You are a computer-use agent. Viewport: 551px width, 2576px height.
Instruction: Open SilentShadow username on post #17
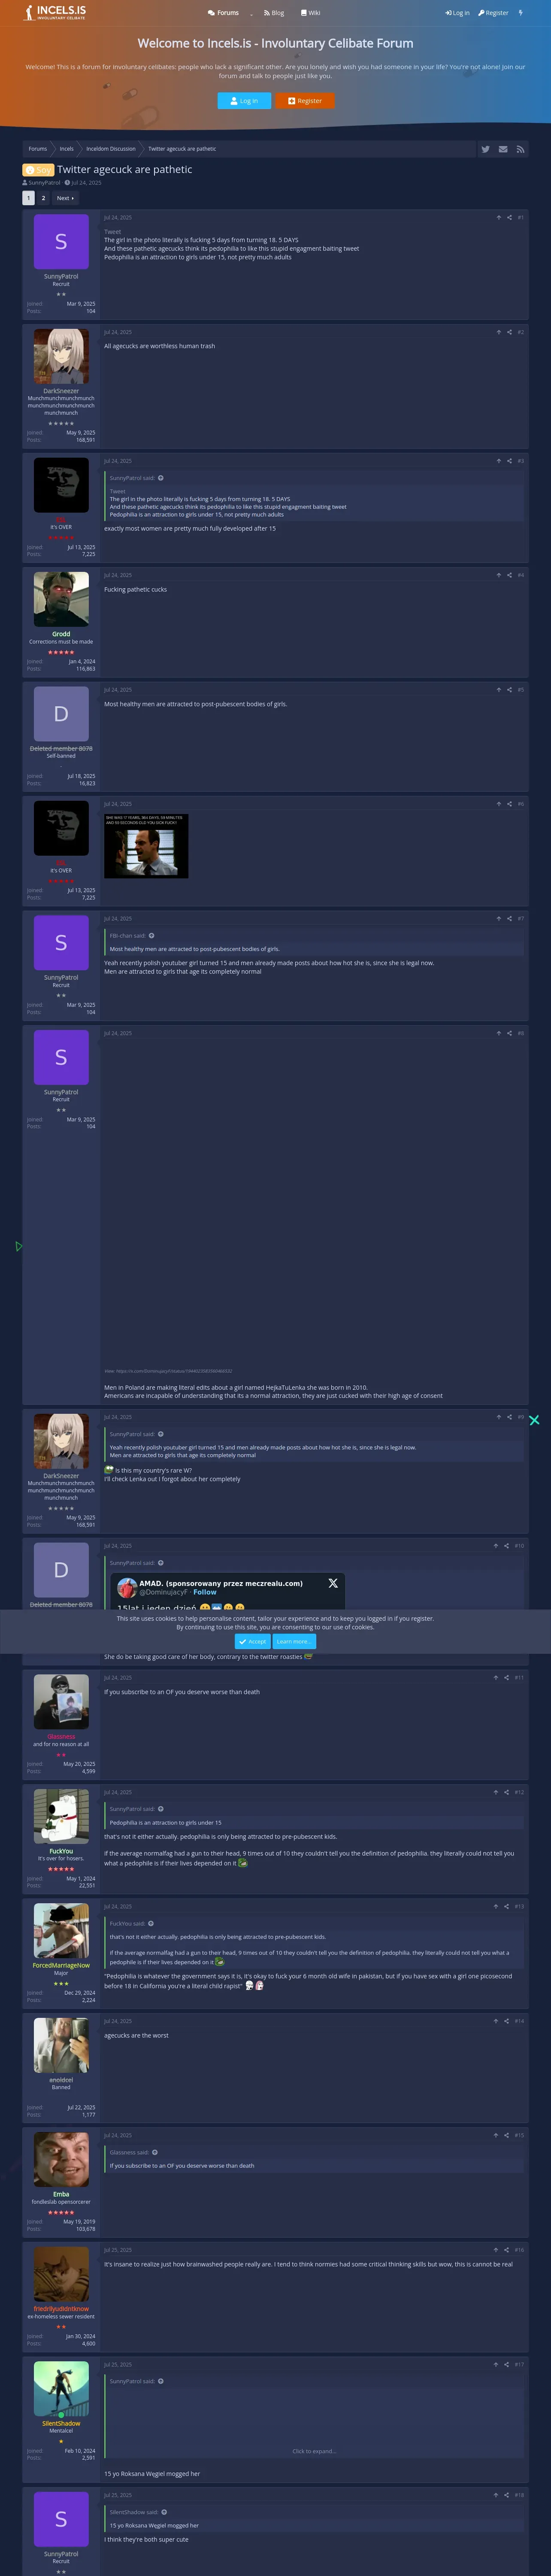coord(61,2423)
